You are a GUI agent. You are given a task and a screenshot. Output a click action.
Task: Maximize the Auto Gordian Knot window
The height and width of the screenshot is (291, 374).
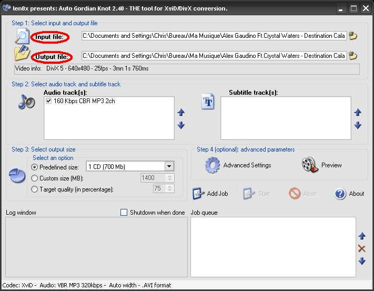353,8
